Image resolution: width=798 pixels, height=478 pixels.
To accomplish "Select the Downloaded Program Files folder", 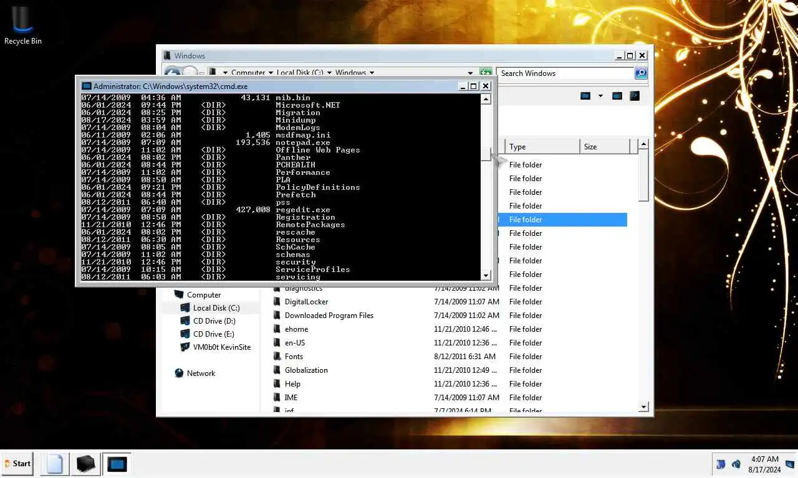I will click(x=329, y=316).
